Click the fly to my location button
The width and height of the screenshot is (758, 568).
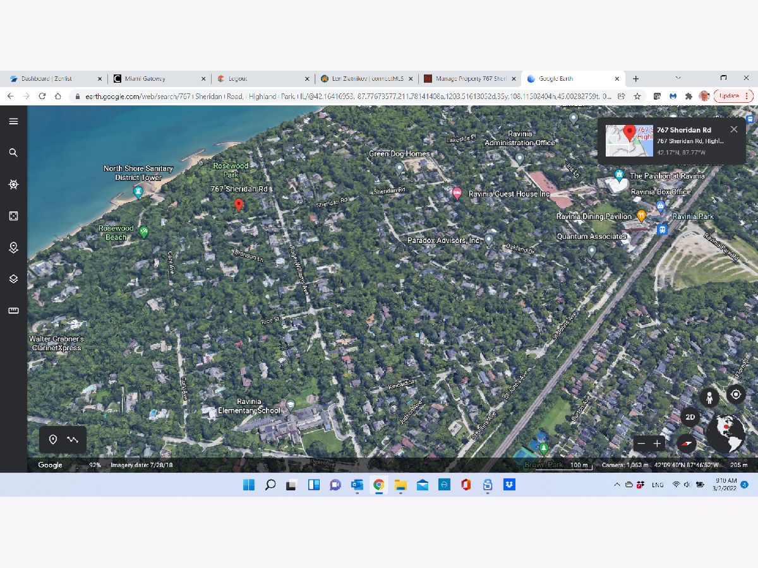pyautogui.click(x=736, y=395)
